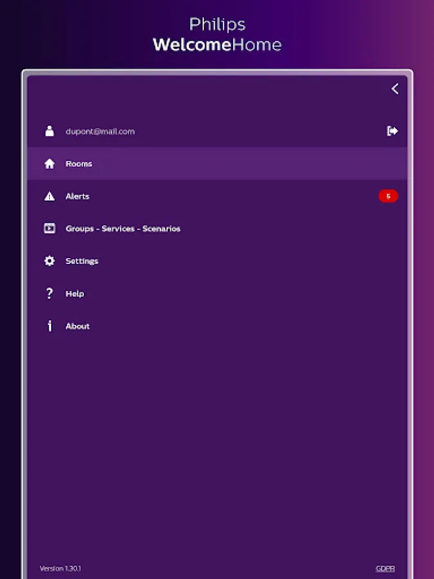434x579 pixels.
Task: Open the About menu entry
Action: coord(217,326)
